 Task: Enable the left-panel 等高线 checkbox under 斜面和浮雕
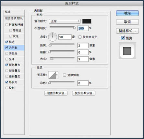tap(11, 31)
